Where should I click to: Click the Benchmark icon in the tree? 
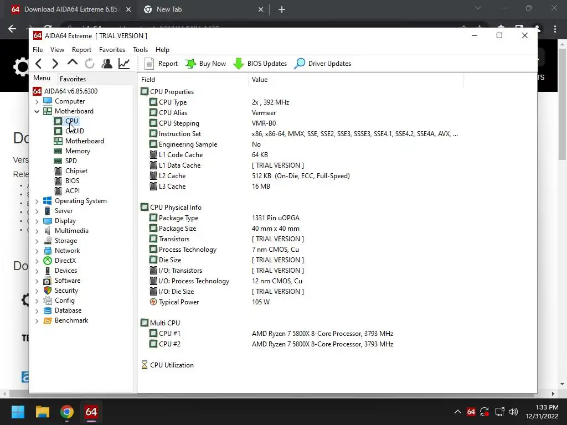48,320
